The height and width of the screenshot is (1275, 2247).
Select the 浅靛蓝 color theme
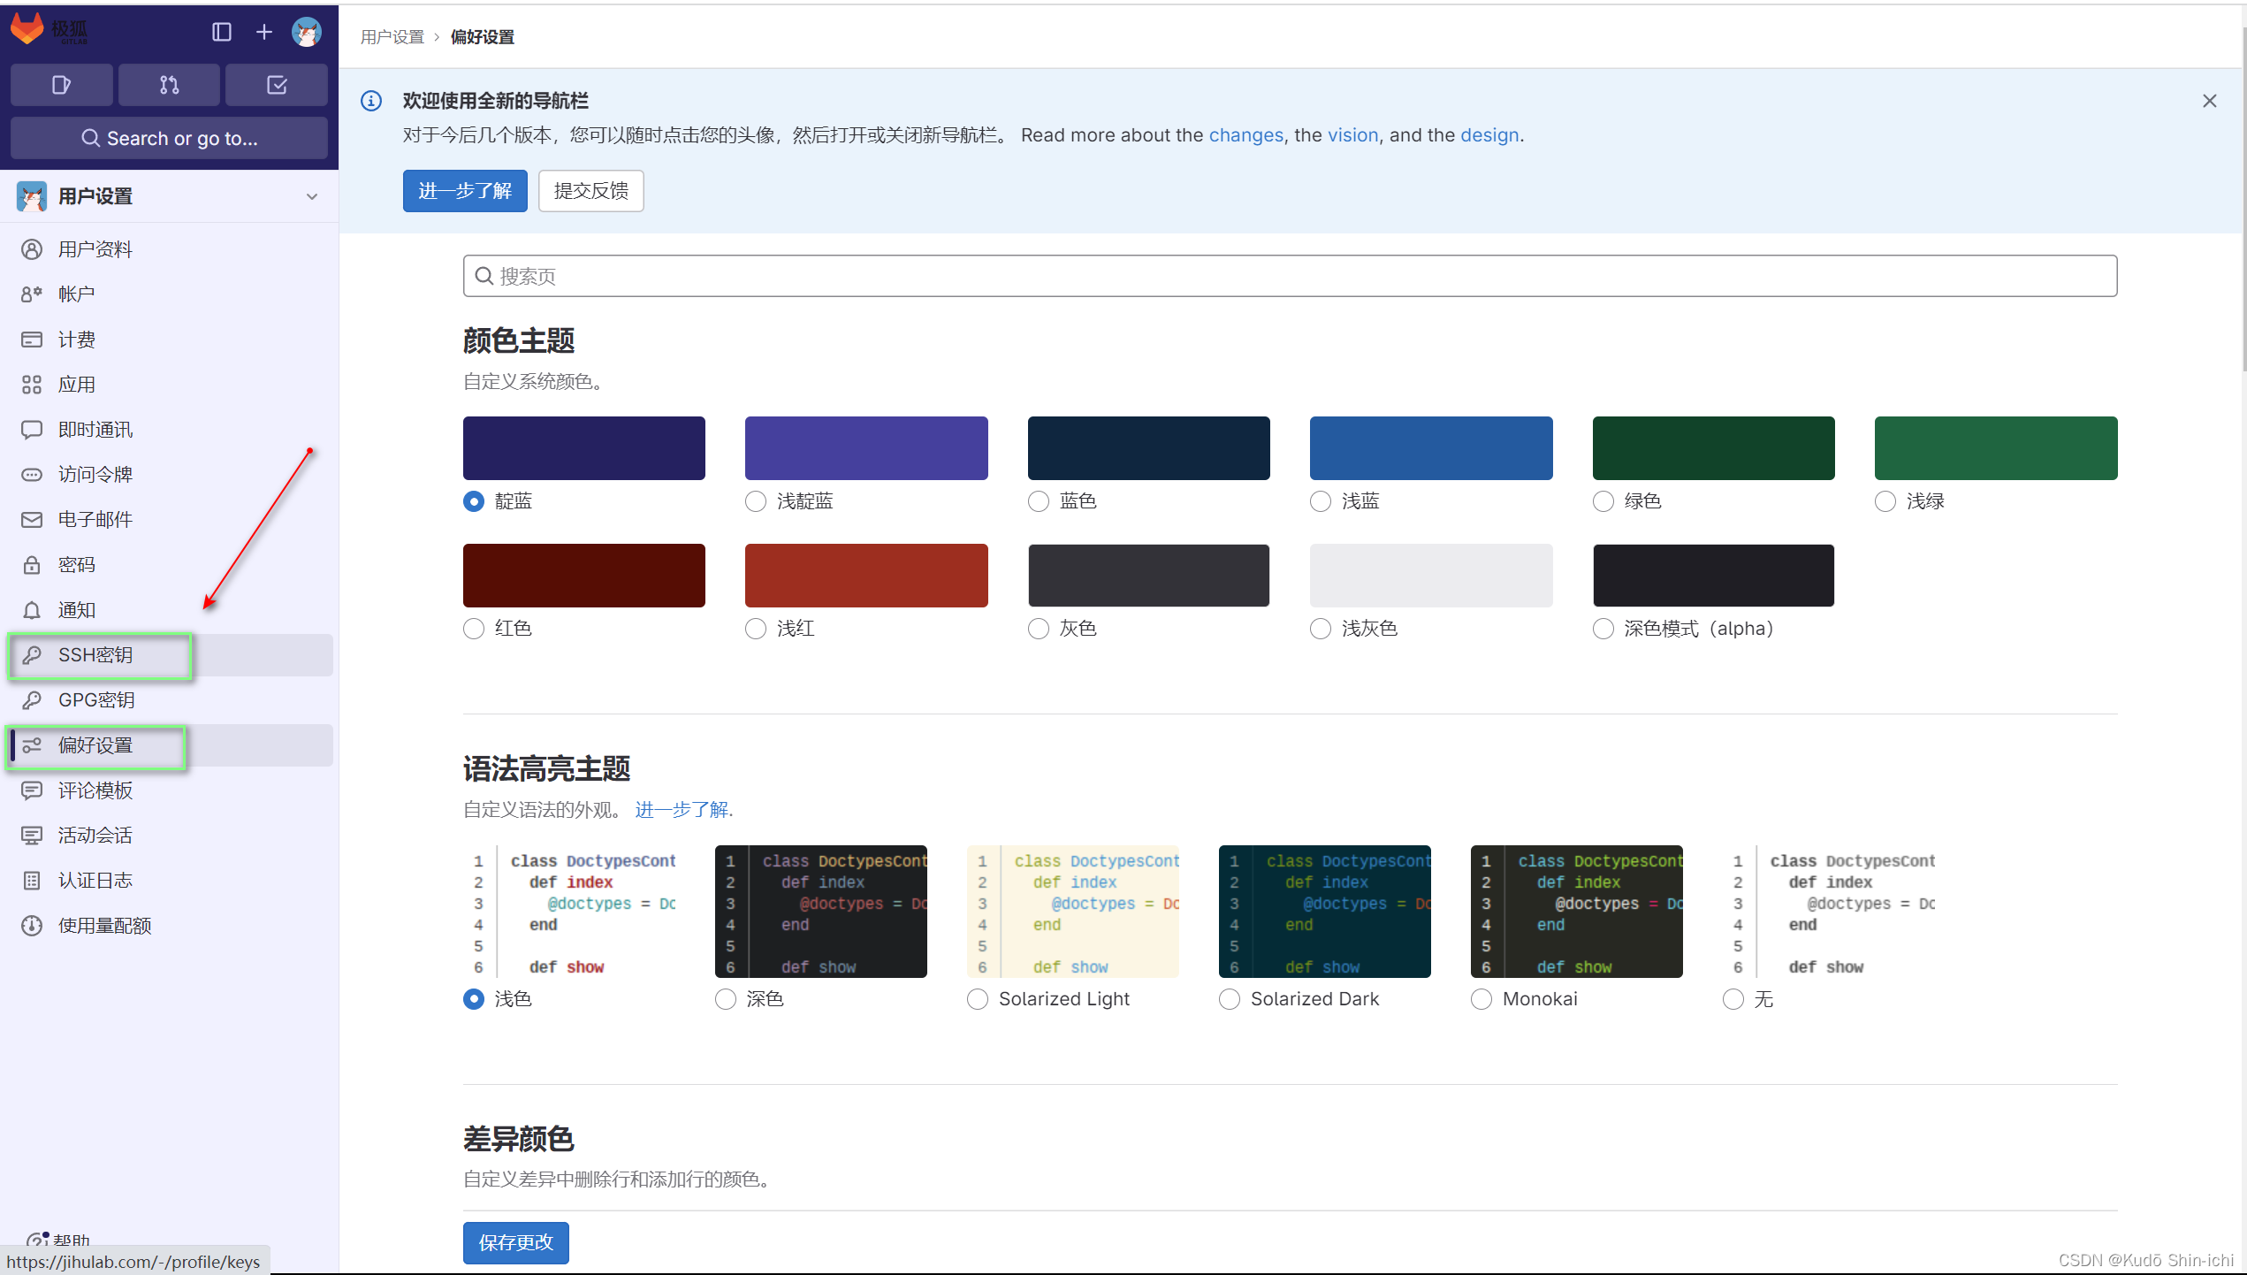coord(755,501)
